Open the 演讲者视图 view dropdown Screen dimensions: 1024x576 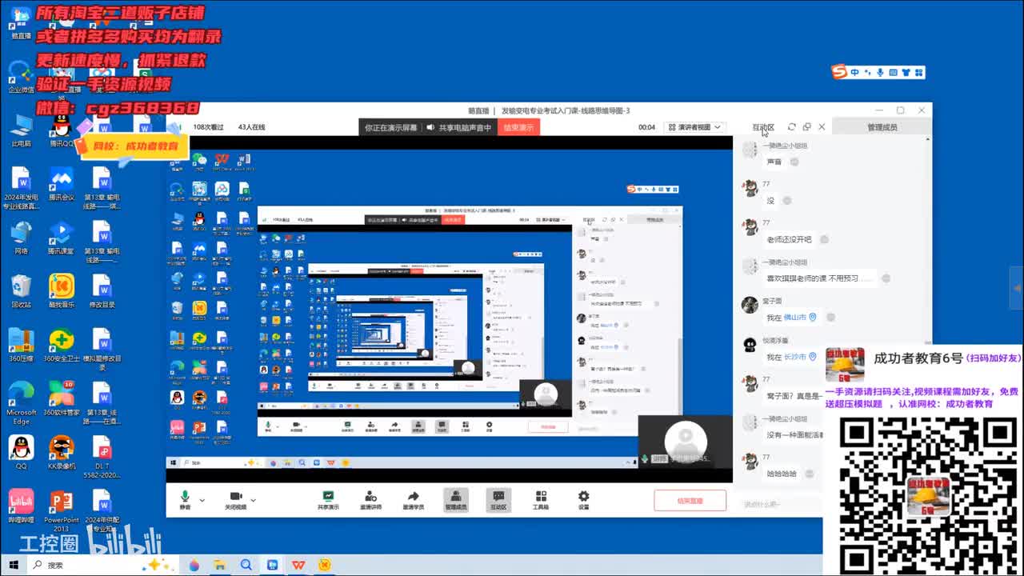pyautogui.click(x=694, y=127)
